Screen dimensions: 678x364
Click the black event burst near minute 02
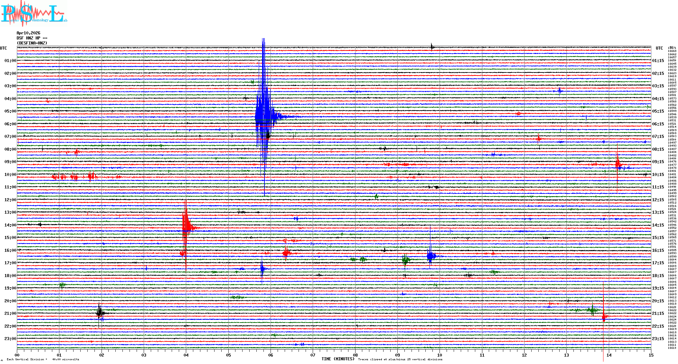tap(100, 312)
